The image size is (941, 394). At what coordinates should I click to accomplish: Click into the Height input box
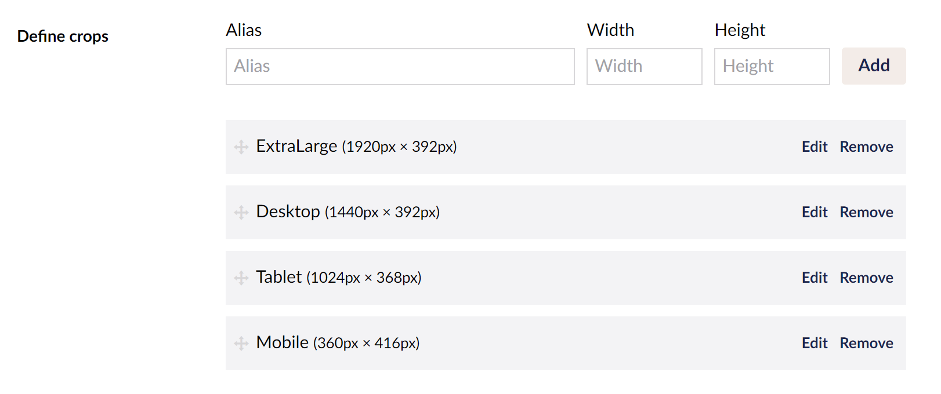click(772, 67)
